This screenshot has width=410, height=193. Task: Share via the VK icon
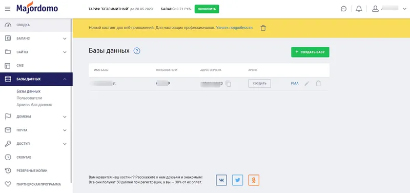click(x=221, y=180)
